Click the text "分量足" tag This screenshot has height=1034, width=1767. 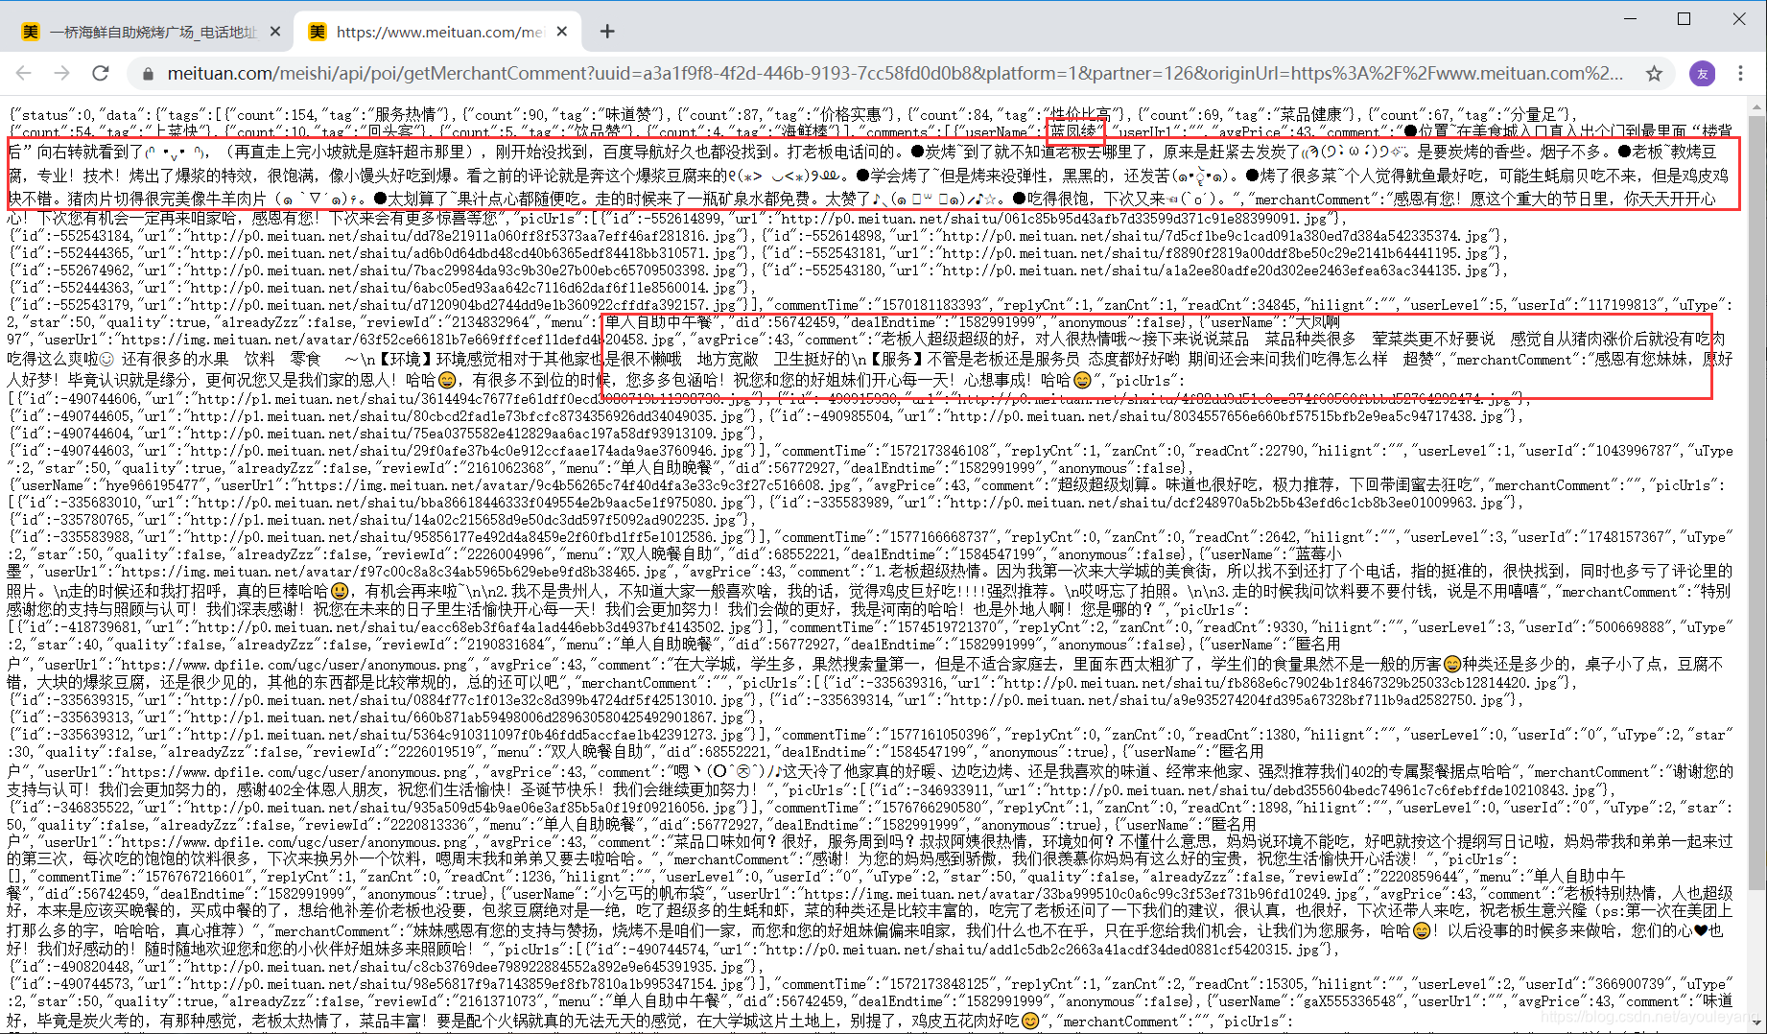[1533, 115]
